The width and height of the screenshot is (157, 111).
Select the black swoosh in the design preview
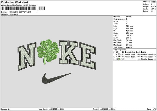[x=57, y=78]
